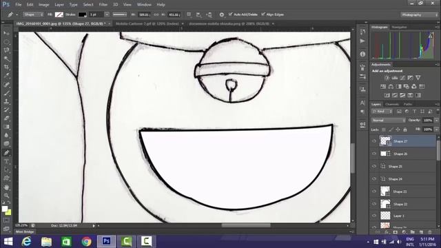Select the Pen tool in toolbar
The height and width of the screenshot is (248, 441).
tap(6, 153)
